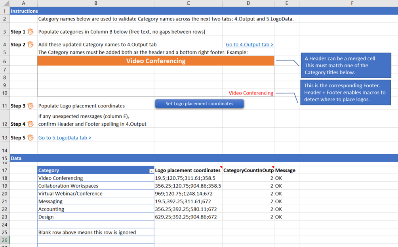Image resolution: width=398 pixels, height=247 pixels.
Task: Follow the Go to 4.Output tab link
Action: pos(249,45)
